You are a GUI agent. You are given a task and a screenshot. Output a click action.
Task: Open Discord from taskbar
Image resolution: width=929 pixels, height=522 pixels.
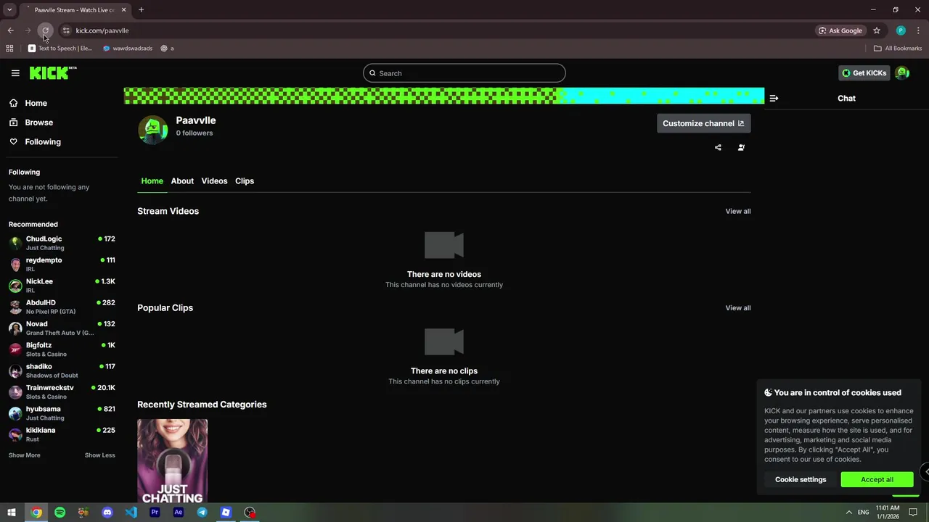click(107, 513)
